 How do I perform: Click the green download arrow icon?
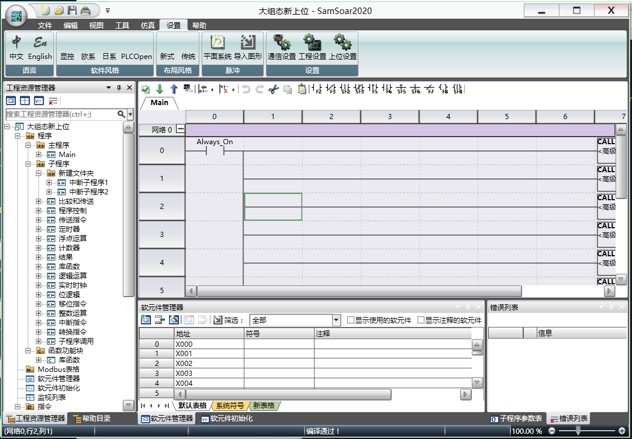[x=159, y=89]
